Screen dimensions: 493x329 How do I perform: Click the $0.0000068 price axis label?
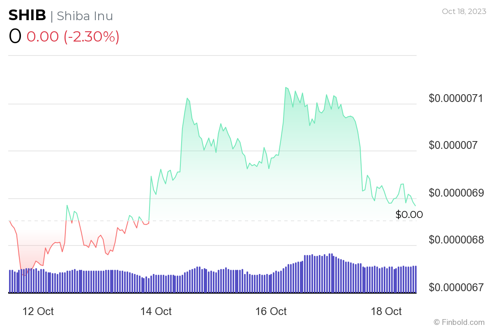tap(456, 240)
